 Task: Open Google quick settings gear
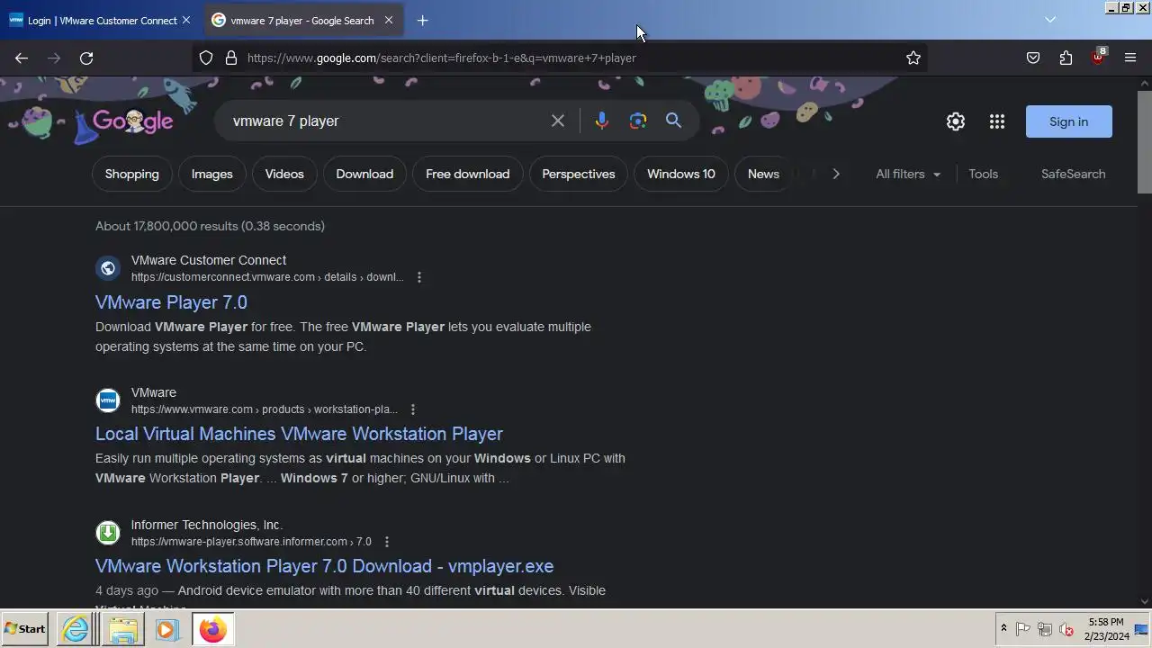(956, 121)
